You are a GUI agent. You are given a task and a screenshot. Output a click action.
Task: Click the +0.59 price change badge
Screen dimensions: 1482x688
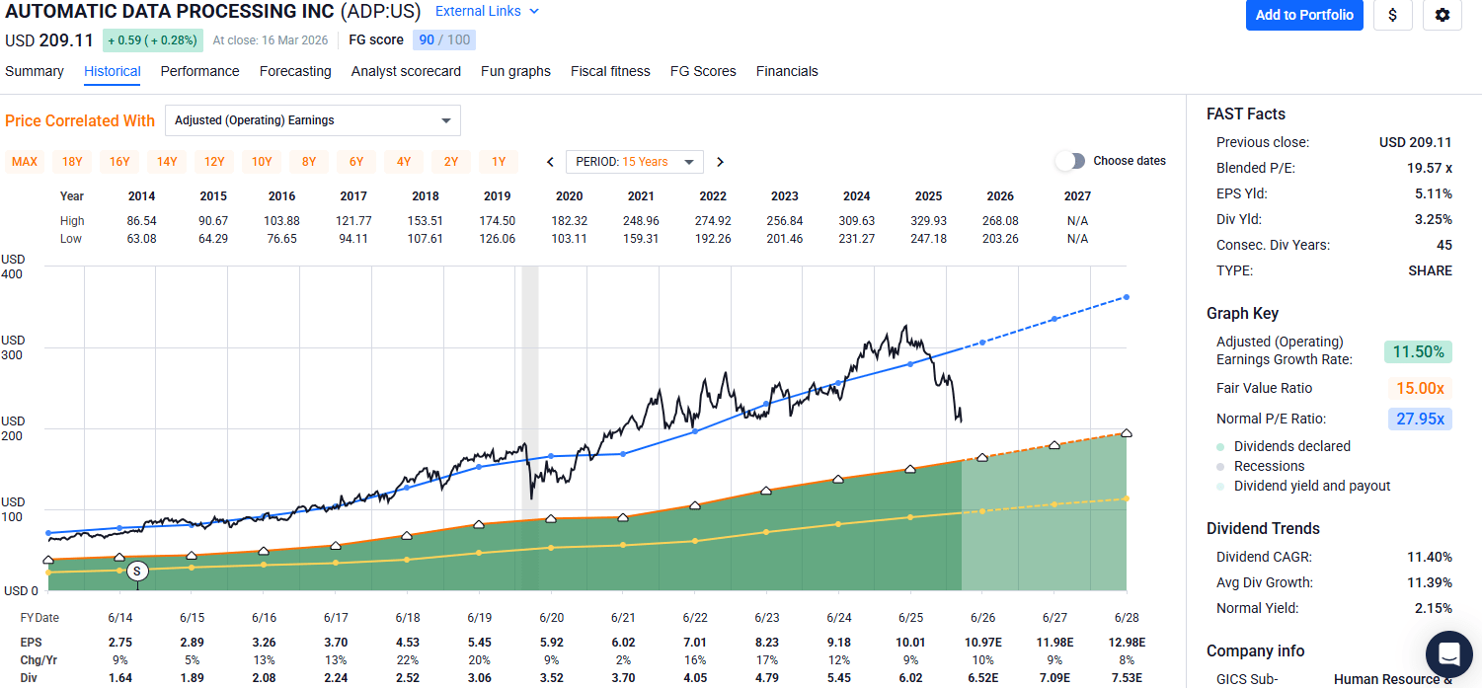[152, 40]
